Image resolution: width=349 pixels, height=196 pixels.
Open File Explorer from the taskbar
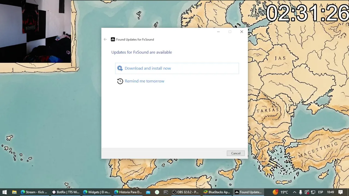point(14,192)
